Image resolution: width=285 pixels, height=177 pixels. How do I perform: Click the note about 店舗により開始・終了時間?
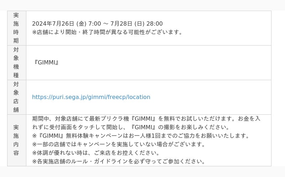click(107, 32)
